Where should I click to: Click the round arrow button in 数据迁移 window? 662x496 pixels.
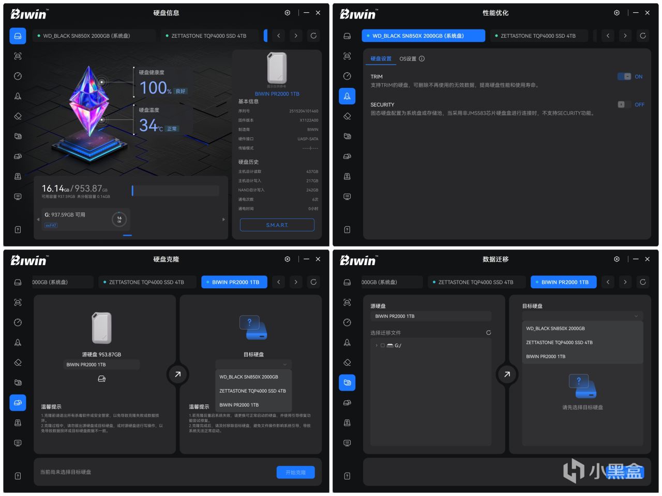click(x=507, y=374)
